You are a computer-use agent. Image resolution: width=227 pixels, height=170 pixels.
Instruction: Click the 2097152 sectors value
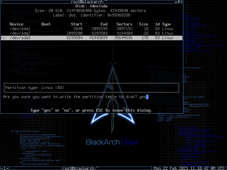pos(125,29)
